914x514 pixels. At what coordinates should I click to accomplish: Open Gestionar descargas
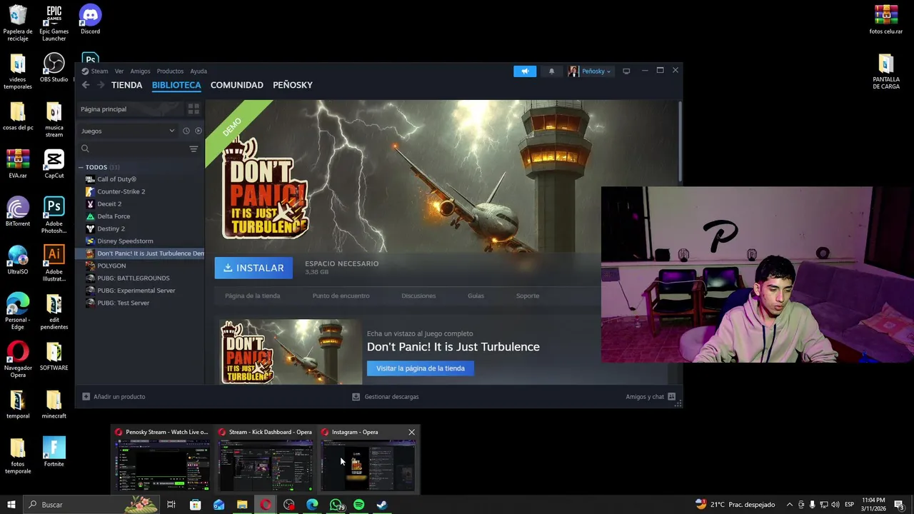(x=386, y=396)
